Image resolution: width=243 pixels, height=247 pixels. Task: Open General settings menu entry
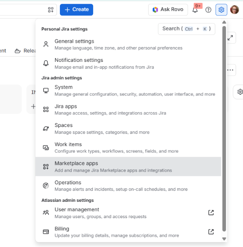(x=128, y=44)
